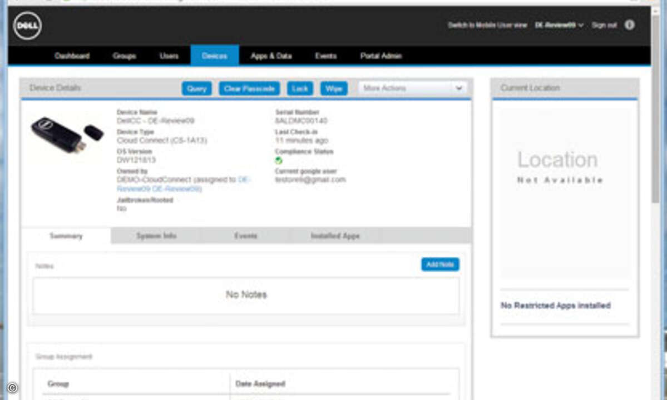Screen dimensions: 667x400
Task: Click the value under Serial Number
Action: coord(301,121)
